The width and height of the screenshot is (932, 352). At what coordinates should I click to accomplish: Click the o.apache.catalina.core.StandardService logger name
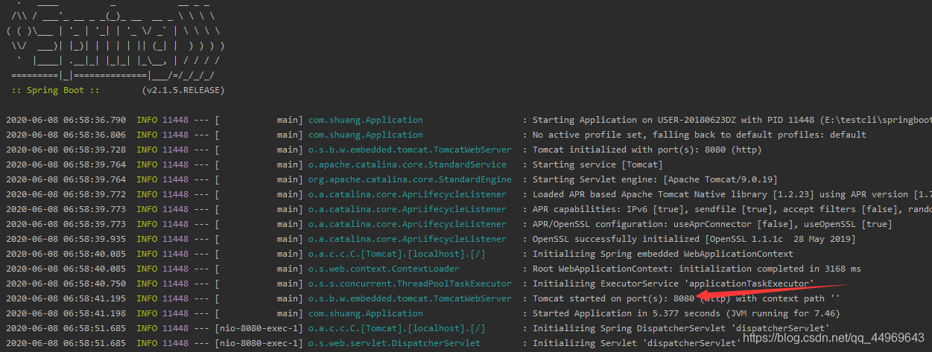408,164
